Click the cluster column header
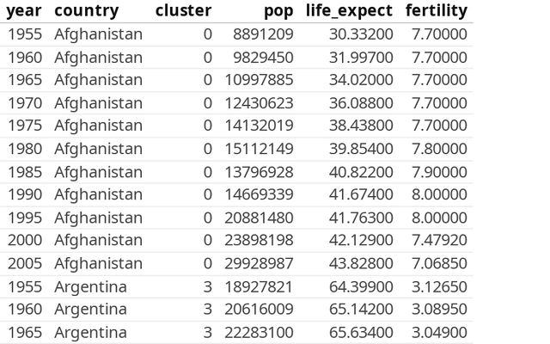Viewport: 550px width, 344px height. 183,11
